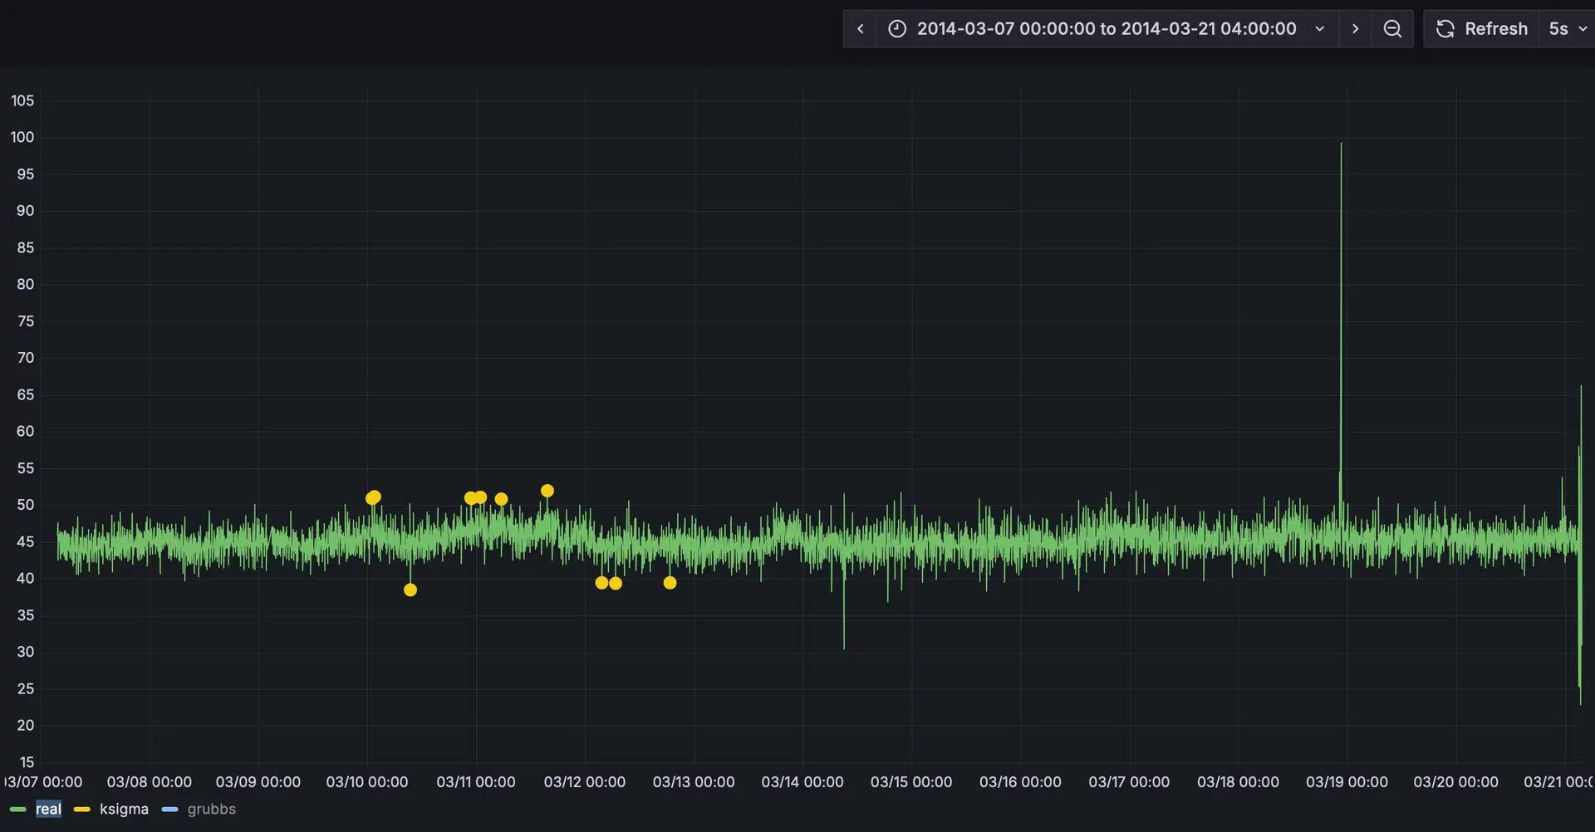Click the yellow anomaly dot near 03/10

click(373, 497)
